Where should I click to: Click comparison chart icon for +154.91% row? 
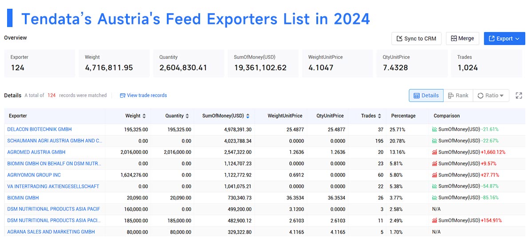[434, 220]
